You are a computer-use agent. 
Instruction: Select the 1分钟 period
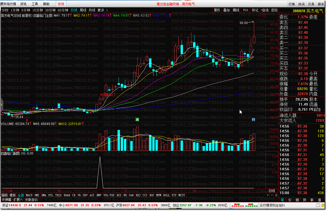click(x=15, y=10)
